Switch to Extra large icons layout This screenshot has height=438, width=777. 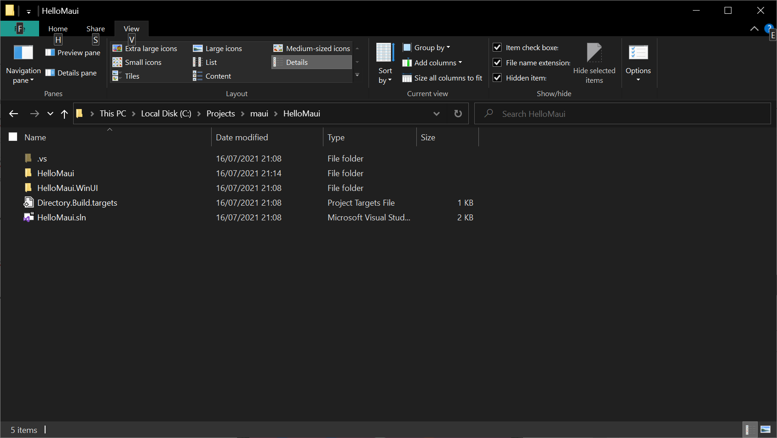click(x=150, y=48)
